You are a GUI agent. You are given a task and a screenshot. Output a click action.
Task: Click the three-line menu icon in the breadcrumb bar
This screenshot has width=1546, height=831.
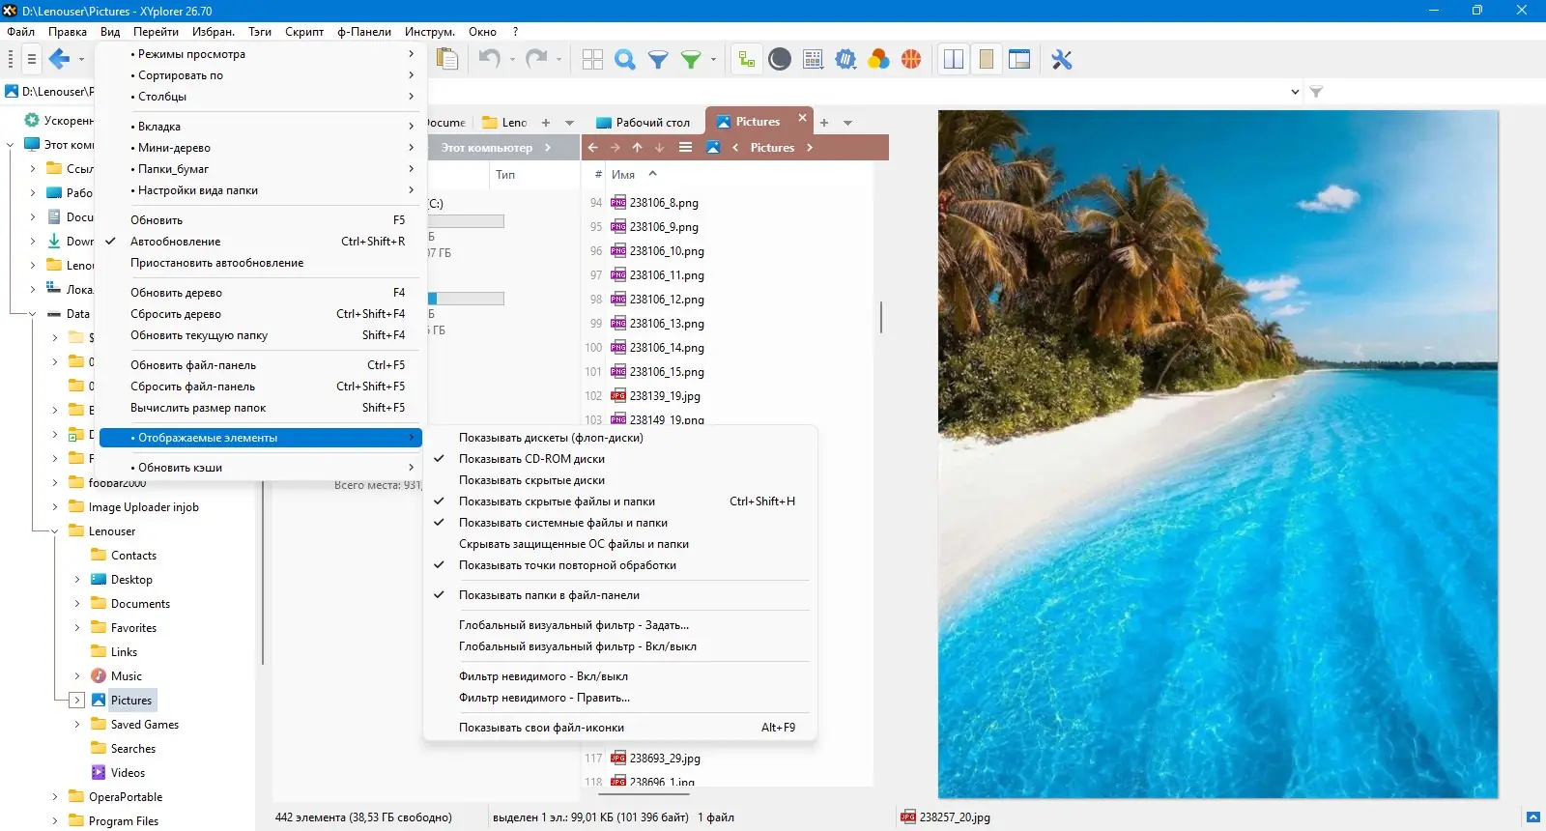(685, 148)
